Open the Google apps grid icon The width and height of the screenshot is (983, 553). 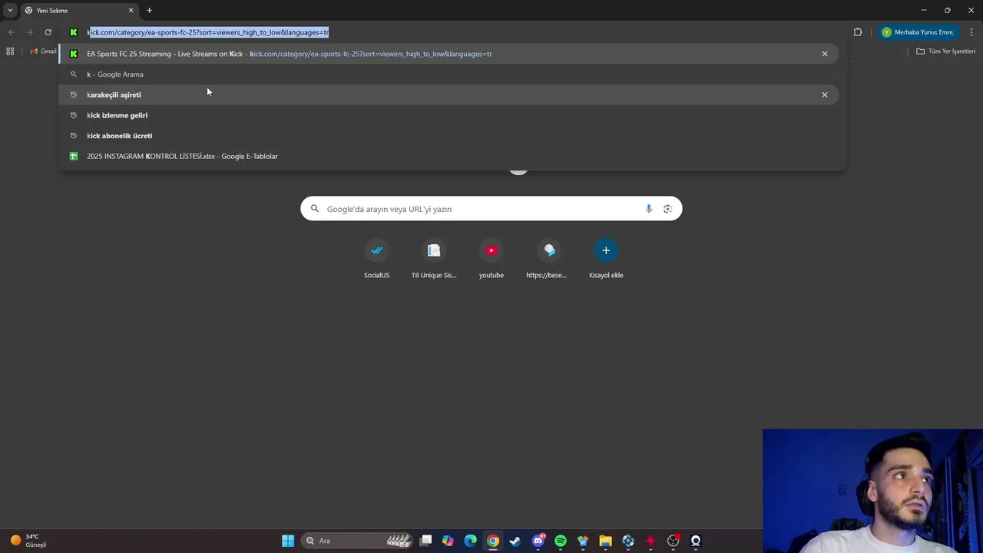coord(10,51)
